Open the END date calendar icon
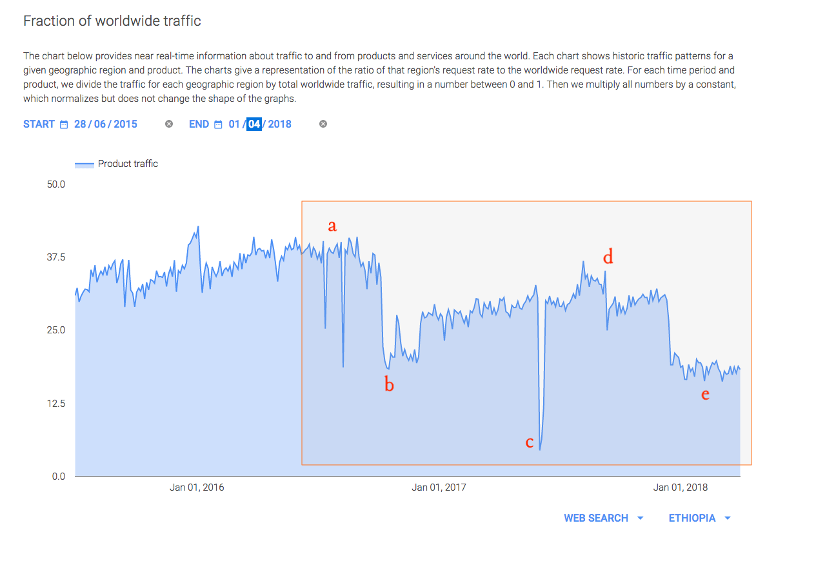Image resolution: width=836 pixels, height=561 pixels. click(x=218, y=124)
